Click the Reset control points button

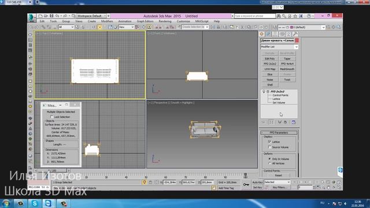point(279,176)
